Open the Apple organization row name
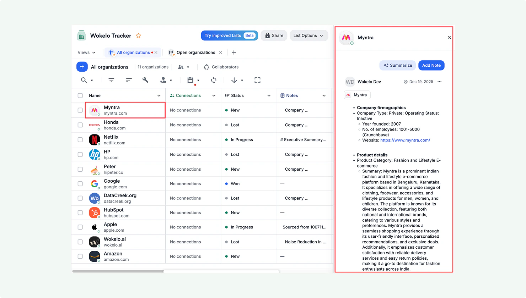 (x=110, y=224)
